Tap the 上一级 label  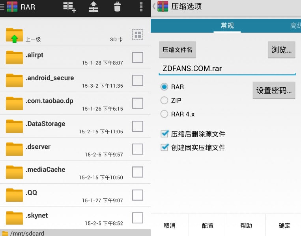34,39
